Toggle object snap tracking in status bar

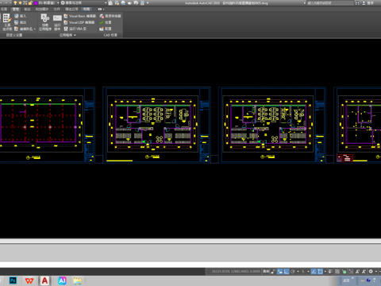point(314,272)
